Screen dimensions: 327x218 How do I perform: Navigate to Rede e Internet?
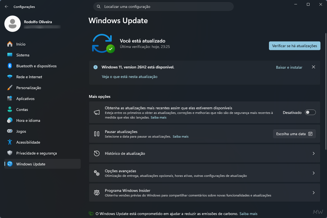(x=43, y=77)
